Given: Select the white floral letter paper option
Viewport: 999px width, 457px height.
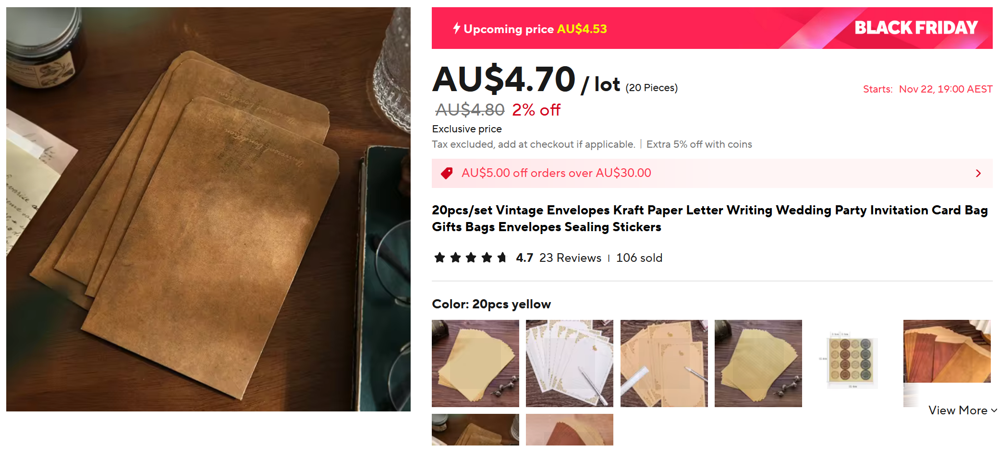Looking at the screenshot, I should (570, 363).
